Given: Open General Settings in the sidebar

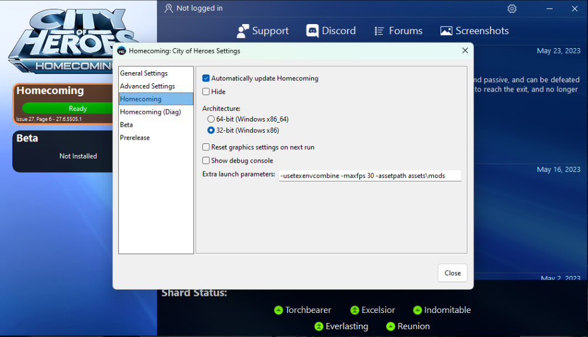Looking at the screenshot, I should pyautogui.click(x=144, y=73).
